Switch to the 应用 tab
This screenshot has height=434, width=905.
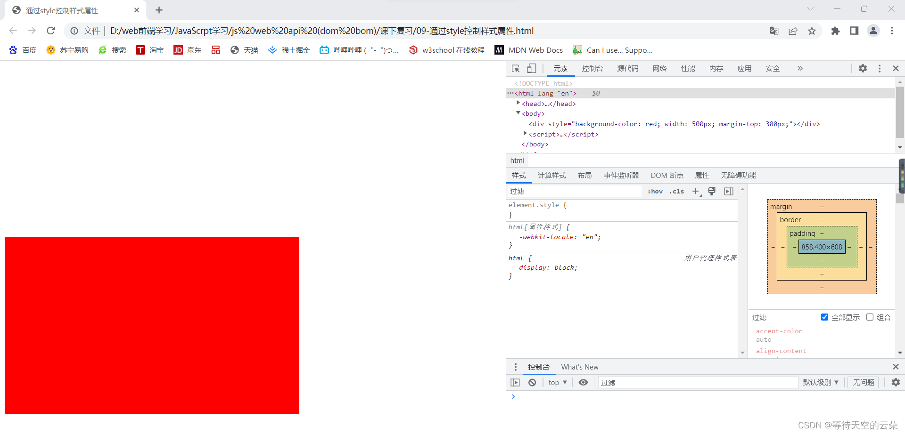pyautogui.click(x=745, y=69)
